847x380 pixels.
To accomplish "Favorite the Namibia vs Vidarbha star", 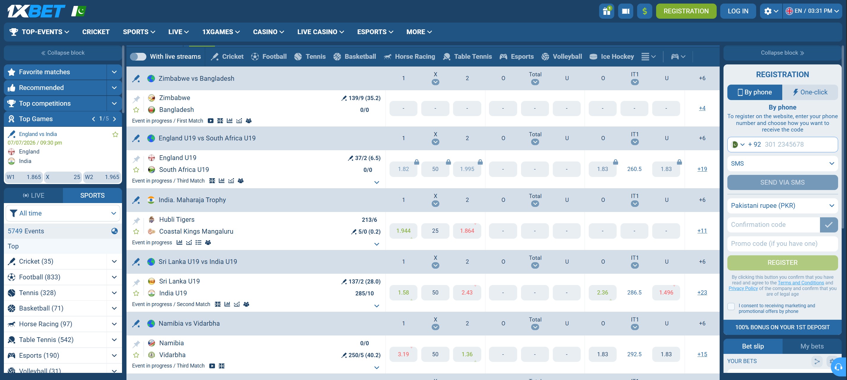I will [x=136, y=355].
